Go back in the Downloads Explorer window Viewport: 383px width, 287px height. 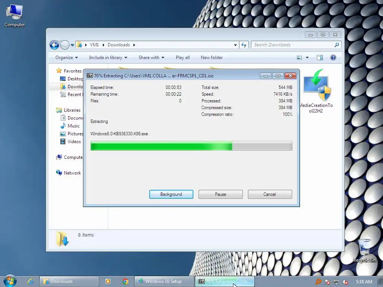click(54, 45)
